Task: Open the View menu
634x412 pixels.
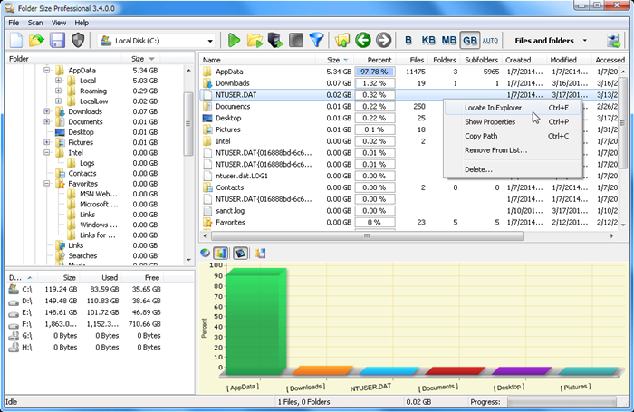Action: 59,23
